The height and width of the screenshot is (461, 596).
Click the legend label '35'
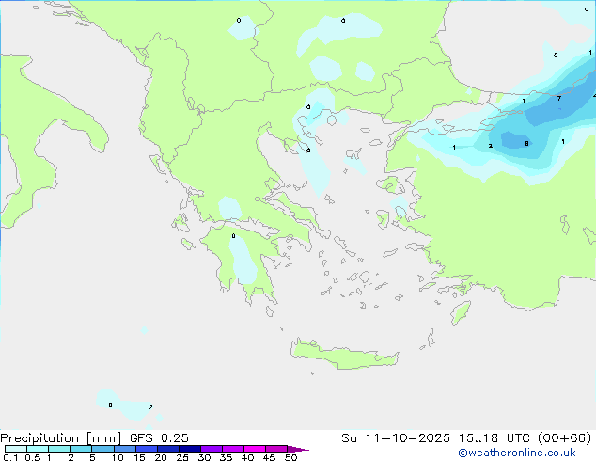pos(226,457)
